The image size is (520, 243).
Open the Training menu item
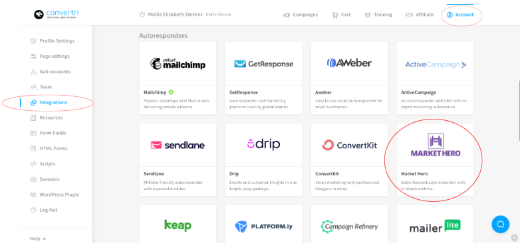[x=378, y=15]
